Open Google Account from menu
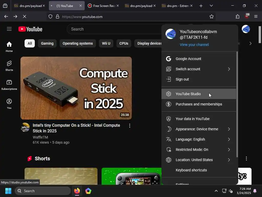Viewport: 262px width, 197px height. (199, 59)
